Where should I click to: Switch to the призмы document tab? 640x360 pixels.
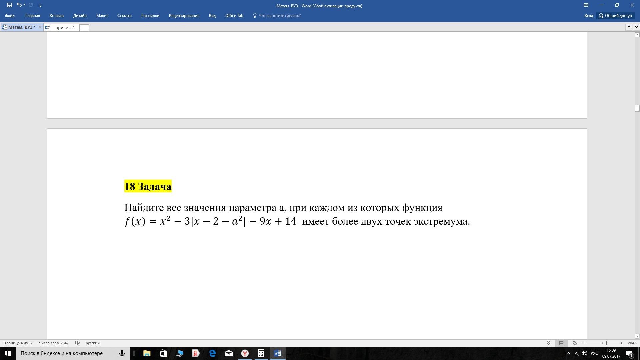[64, 28]
